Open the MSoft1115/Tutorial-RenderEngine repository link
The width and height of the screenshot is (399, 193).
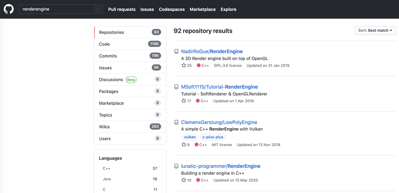(x=219, y=87)
